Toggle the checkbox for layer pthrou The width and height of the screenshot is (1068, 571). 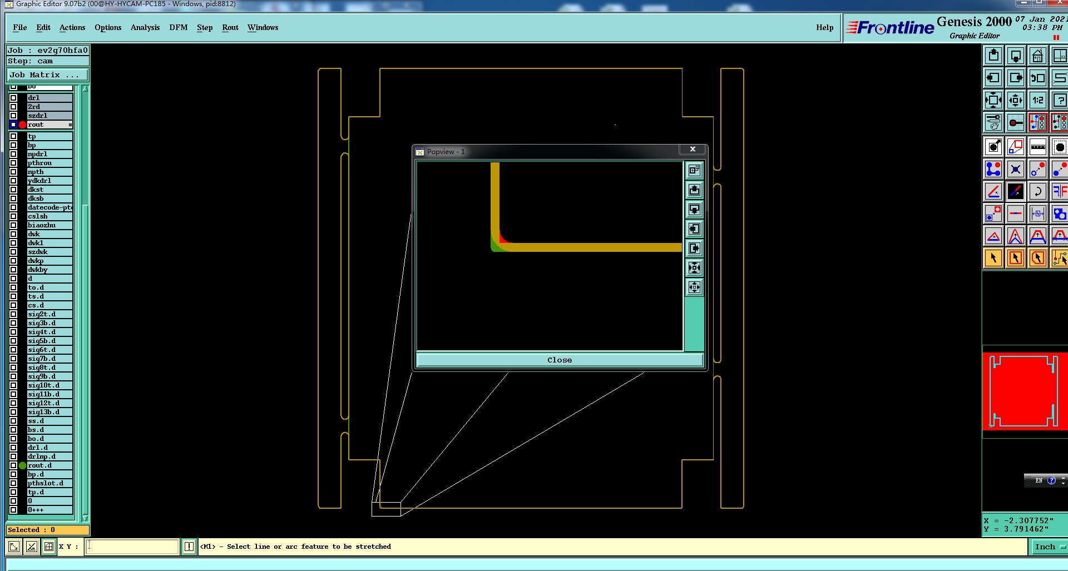(x=13, y=163)
